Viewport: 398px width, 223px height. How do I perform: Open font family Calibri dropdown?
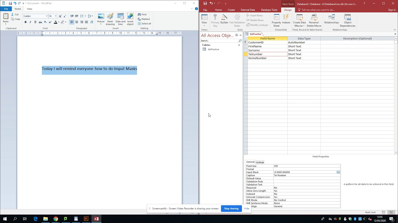click(47, 16)
